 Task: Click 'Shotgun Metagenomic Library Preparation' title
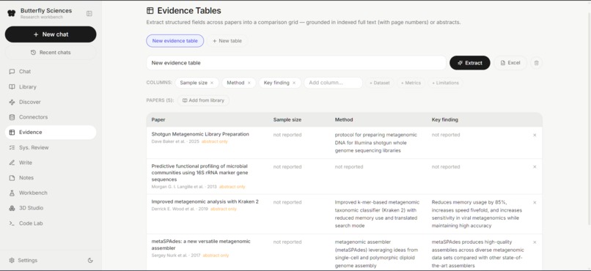click(200, 134)
